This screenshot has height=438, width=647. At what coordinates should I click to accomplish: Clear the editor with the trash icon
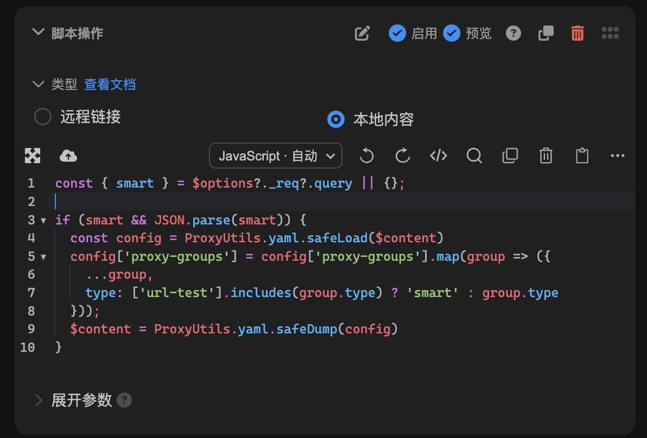tap(546, 156)
